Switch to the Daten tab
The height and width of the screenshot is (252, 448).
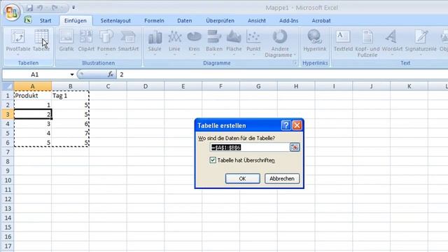tap(185, 20)
